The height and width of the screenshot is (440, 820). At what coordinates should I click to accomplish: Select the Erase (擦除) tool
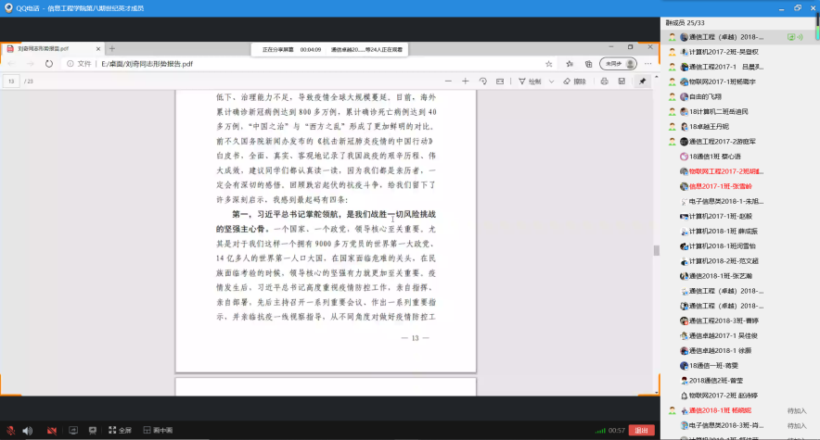point(574,82)
